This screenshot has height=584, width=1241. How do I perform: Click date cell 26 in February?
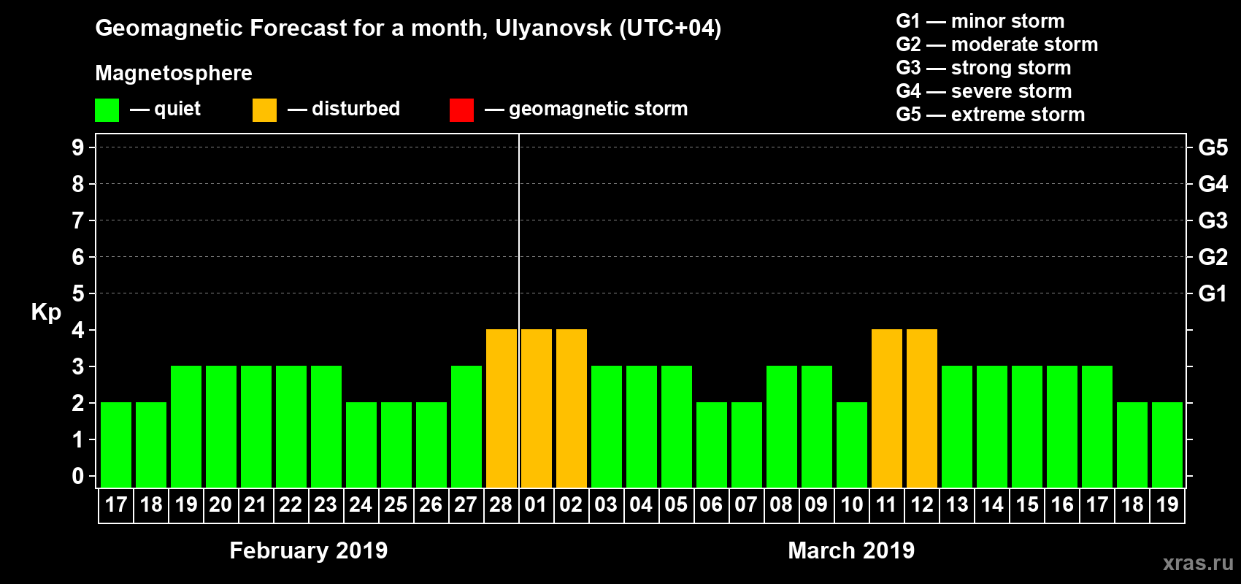[431, 505]
